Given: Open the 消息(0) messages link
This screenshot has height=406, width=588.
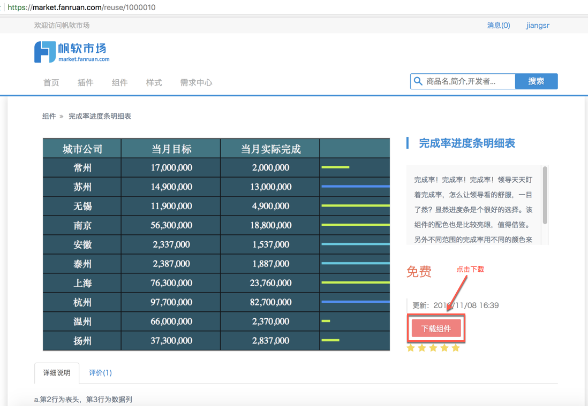Looking at the screenshot, I should point(498,25).
